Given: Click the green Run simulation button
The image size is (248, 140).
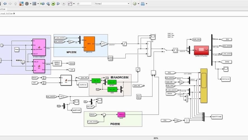Looking at the screenshot, I should point(53,4).
